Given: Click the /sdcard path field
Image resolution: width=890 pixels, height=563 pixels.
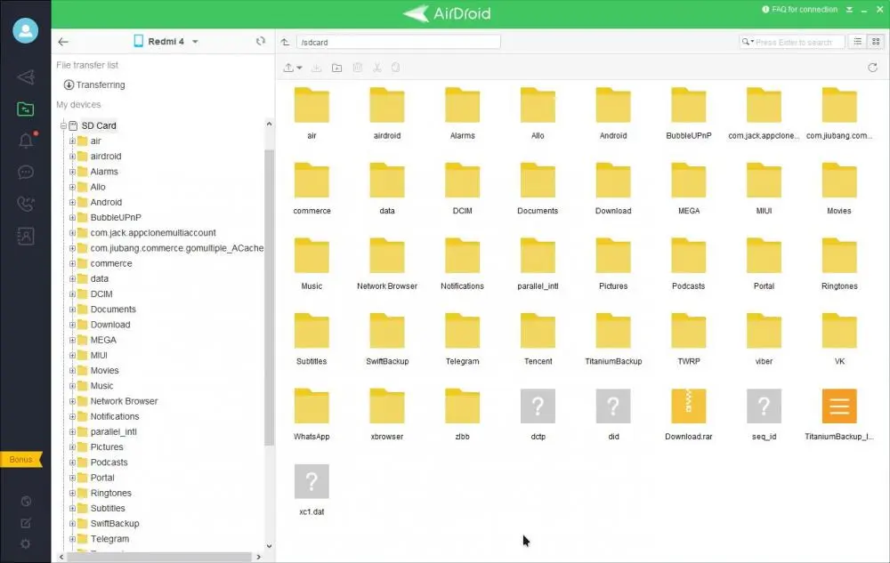Looking at the screenshot, I should pos(398,42).
